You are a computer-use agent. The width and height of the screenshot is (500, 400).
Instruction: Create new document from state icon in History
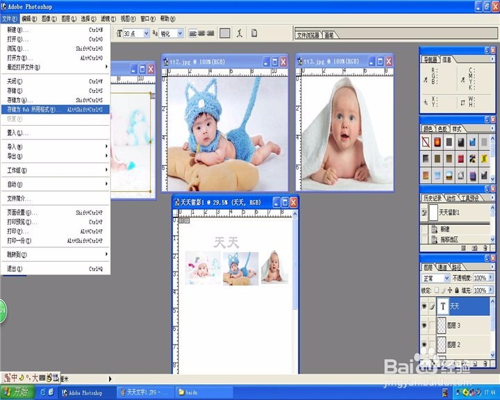click(464, 248)
